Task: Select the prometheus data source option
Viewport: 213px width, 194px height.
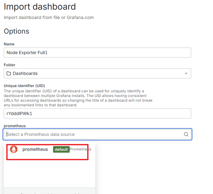Action: pyautogui.click(x=49, y=150)
